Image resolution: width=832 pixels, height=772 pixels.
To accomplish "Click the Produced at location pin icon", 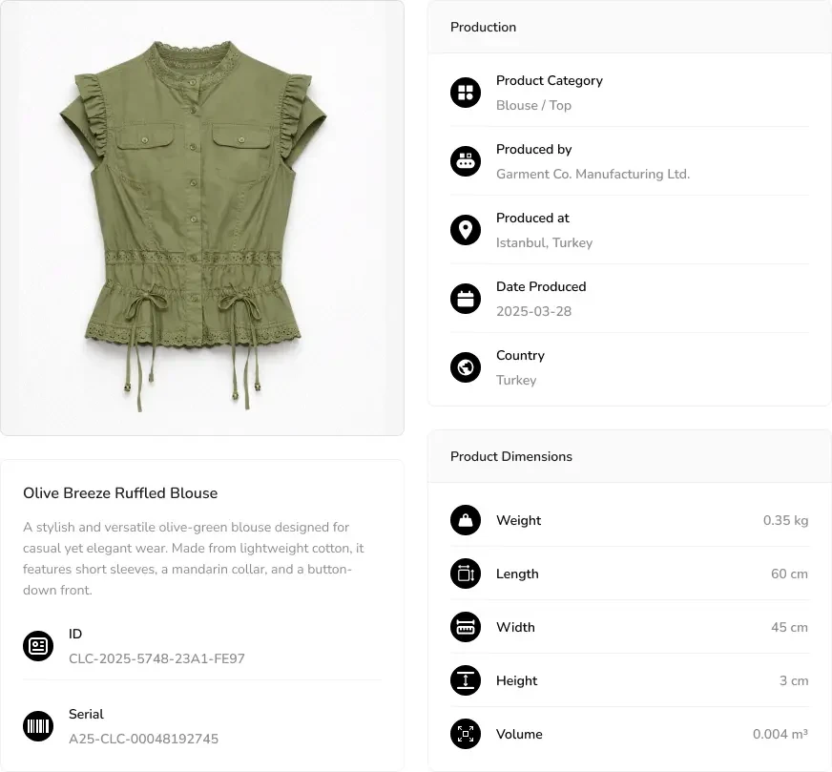I will point(466,230).
